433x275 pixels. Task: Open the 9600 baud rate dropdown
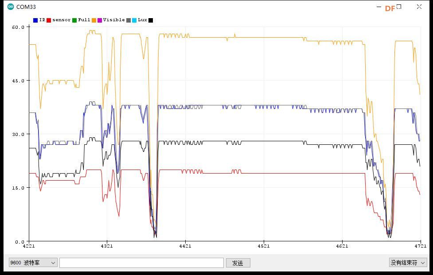33,263
